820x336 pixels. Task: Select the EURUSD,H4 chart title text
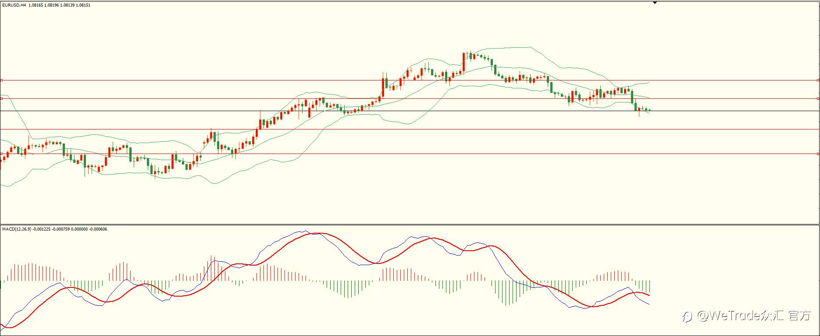click(x=14, y=5)
